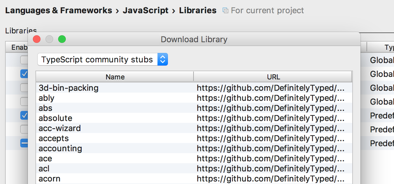Image resolution: width=394 pixels, height=184 pixels.
Task: Click the URL cell in the acl row
Action: pyautogui.click(x=273, y=168)
